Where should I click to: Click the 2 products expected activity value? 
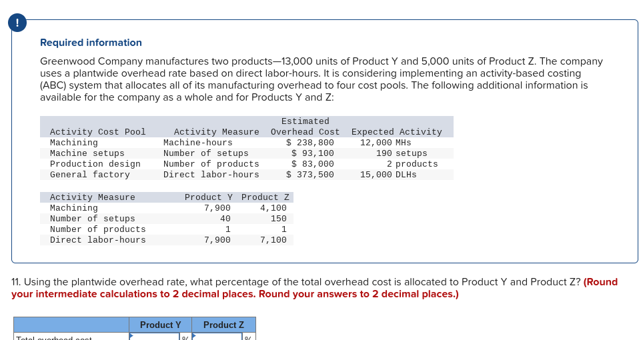click(412, 164)
